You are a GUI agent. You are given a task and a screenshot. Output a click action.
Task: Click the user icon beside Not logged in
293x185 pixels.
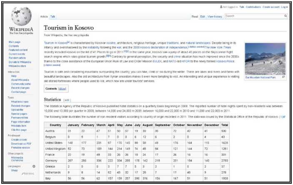point(220,7)
